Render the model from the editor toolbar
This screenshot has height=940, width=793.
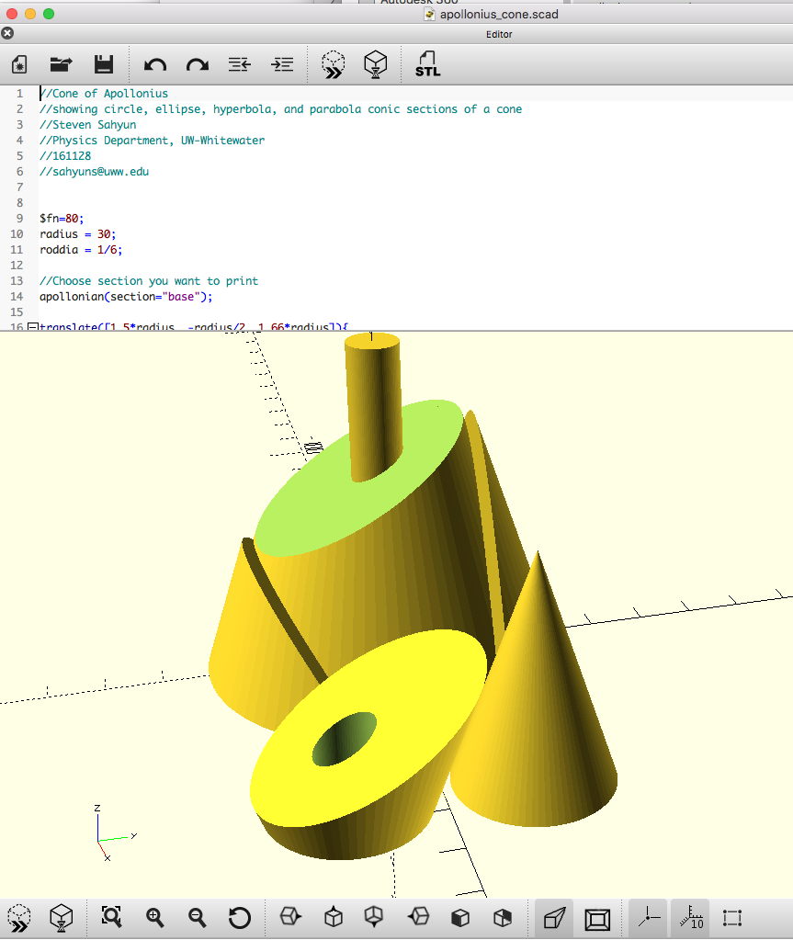[x=375, y=64]
